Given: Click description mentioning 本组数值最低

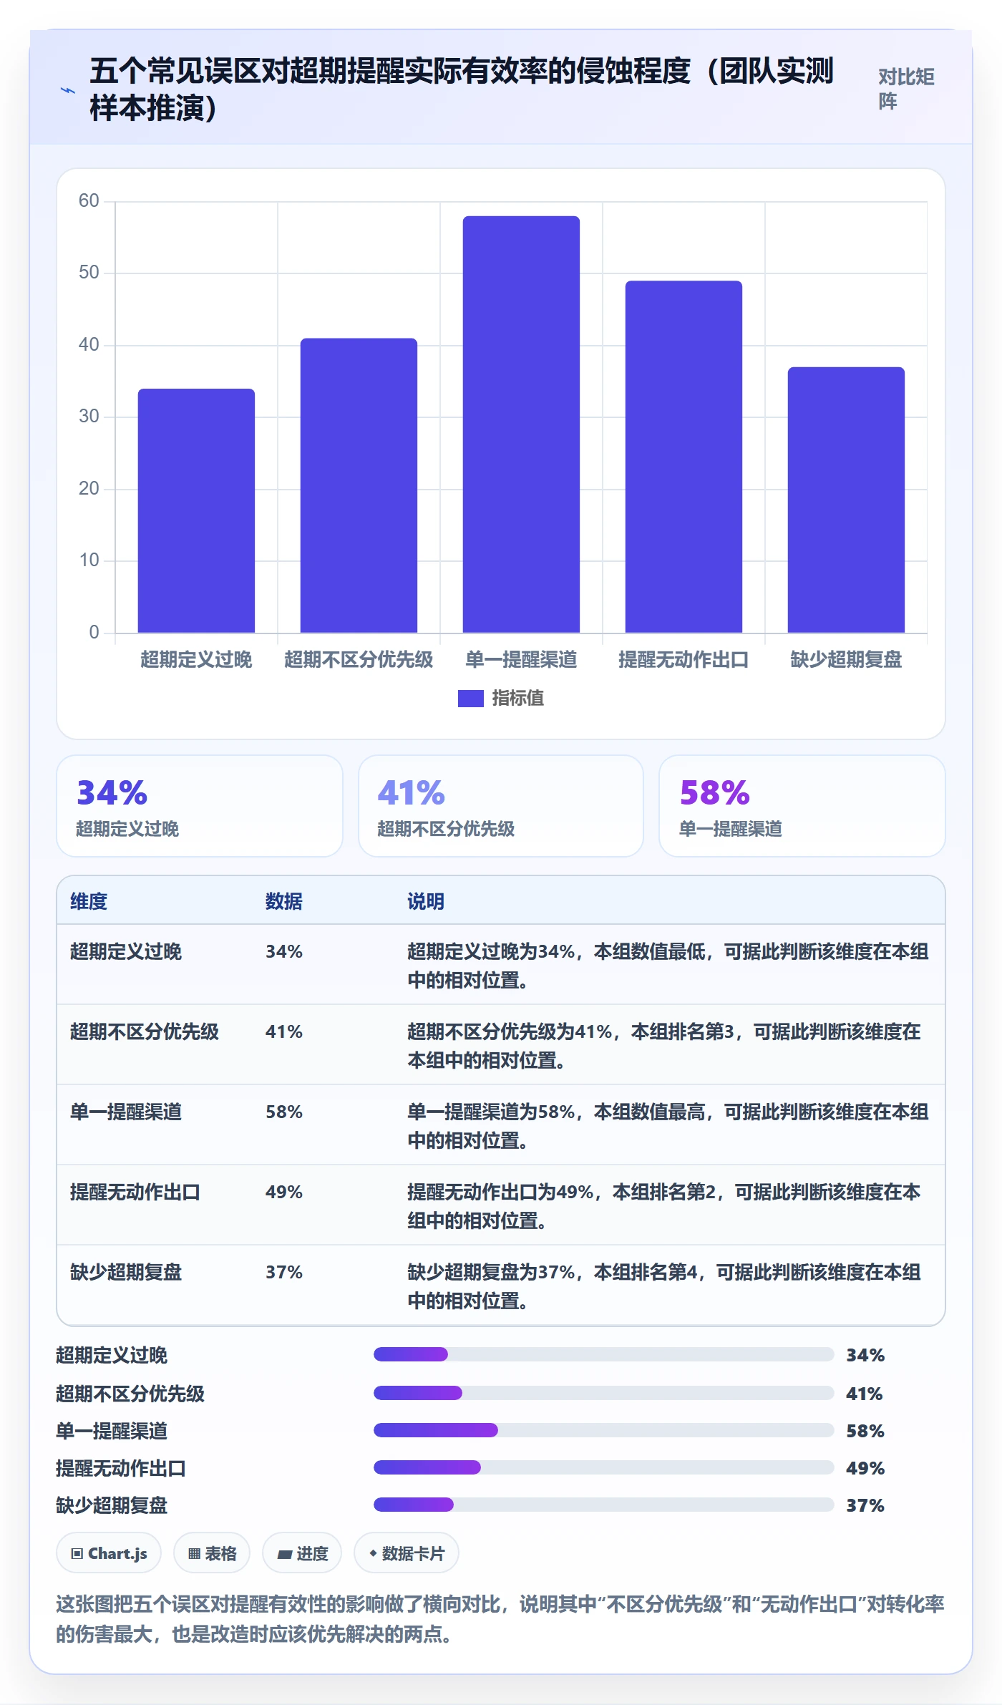Looking at the screenshot, I should 668,966.
